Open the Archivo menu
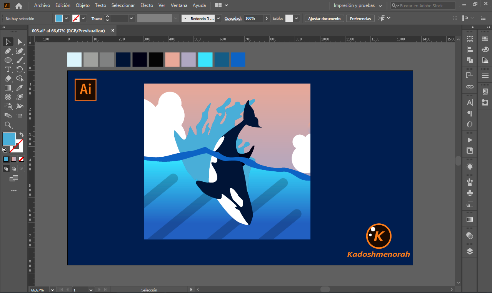Viewport: 492px width, 293px height. (x=42, y=5)
